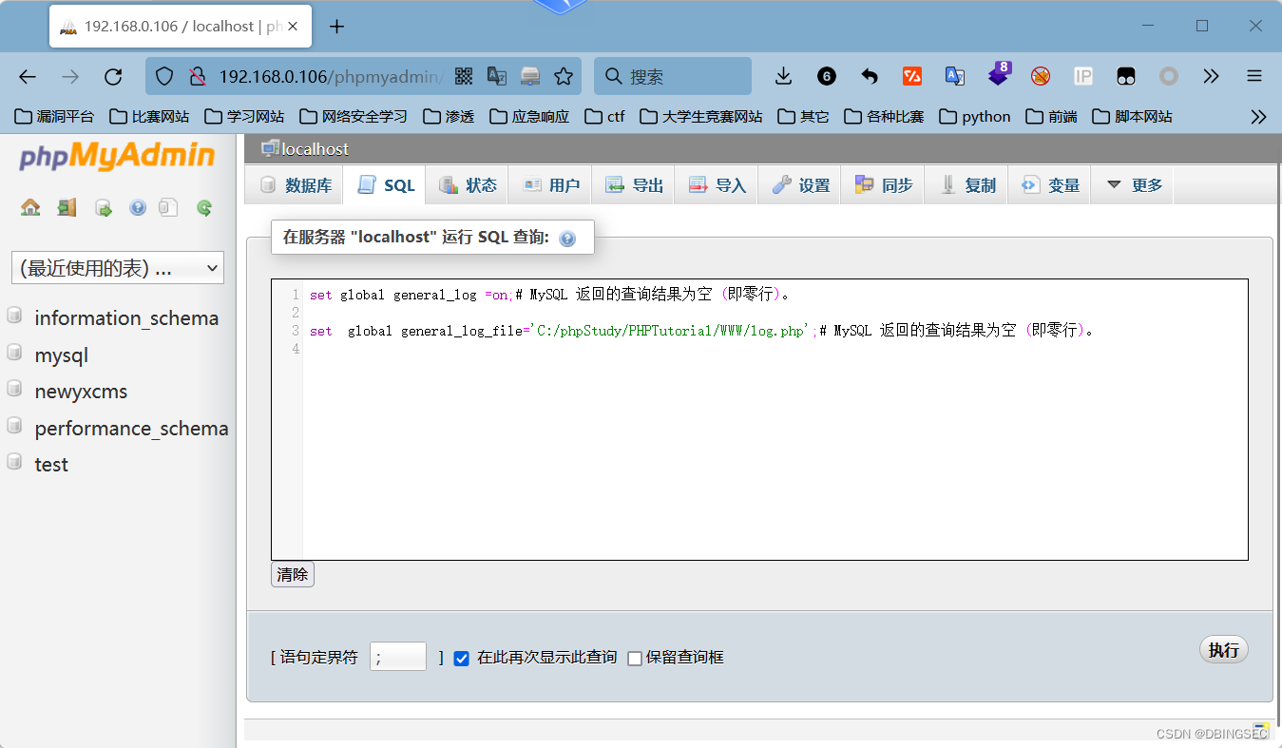Click the black extension icon showing 6
Viewport: 1282px width, 748px height.
point(827,76)
